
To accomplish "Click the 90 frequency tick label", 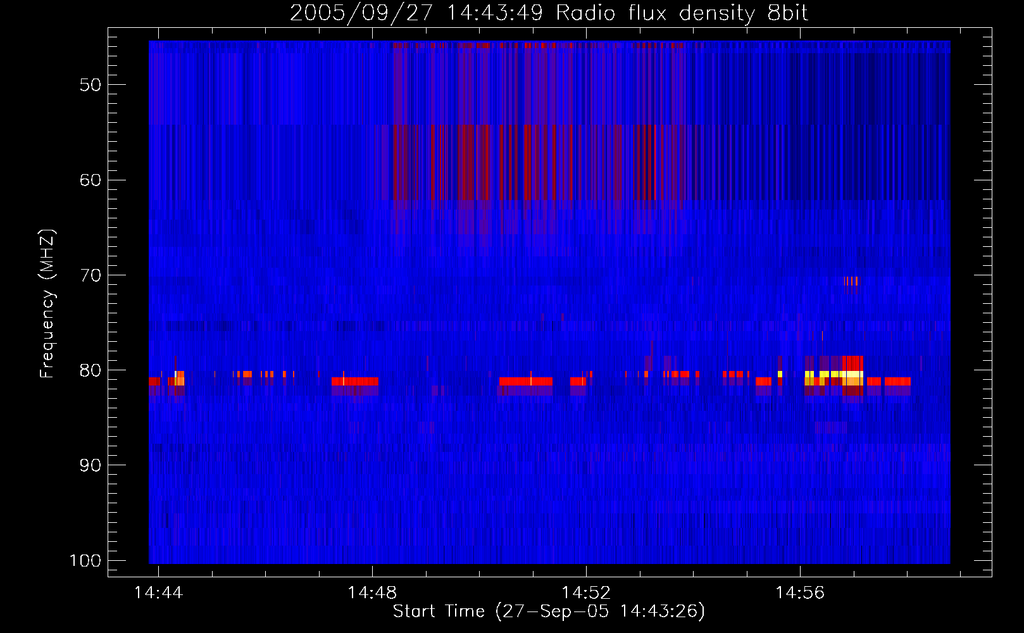I will point(90,465).
